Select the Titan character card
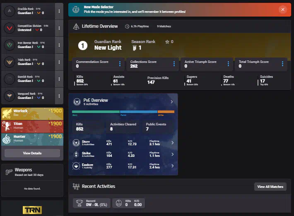The height and width of the screenshot is (216, 294). [32, 127]
